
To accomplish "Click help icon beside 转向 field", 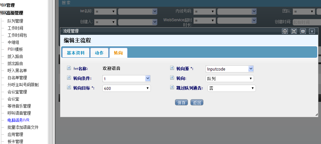I will [172, 78].
